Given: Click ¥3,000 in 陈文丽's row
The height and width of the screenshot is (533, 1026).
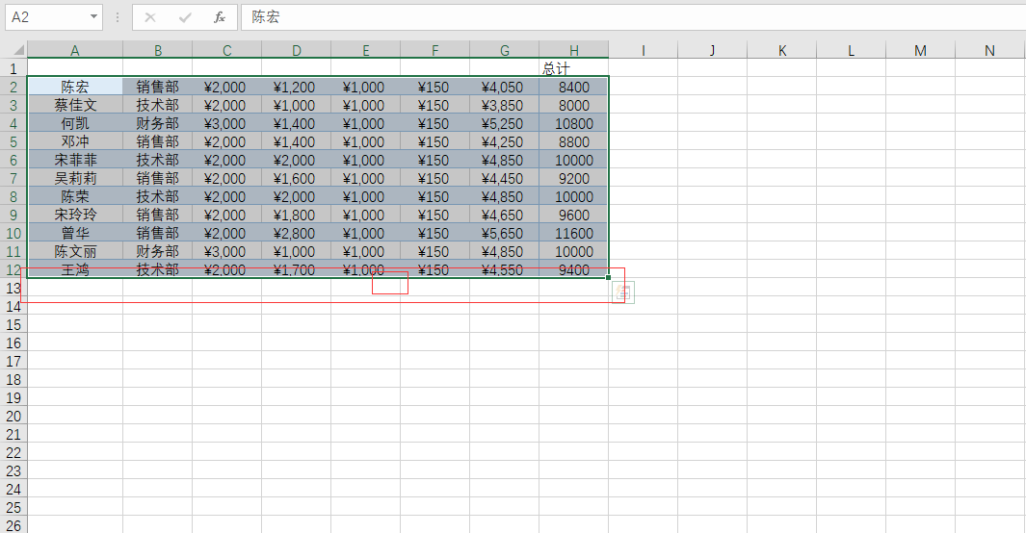Looking at the screenshot, I should tap(227, 251).
